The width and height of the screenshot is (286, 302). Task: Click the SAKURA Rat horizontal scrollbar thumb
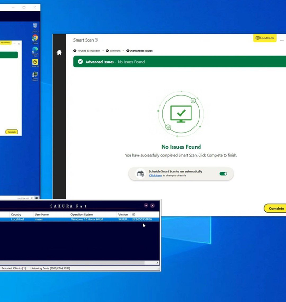[x=72, y=263]
